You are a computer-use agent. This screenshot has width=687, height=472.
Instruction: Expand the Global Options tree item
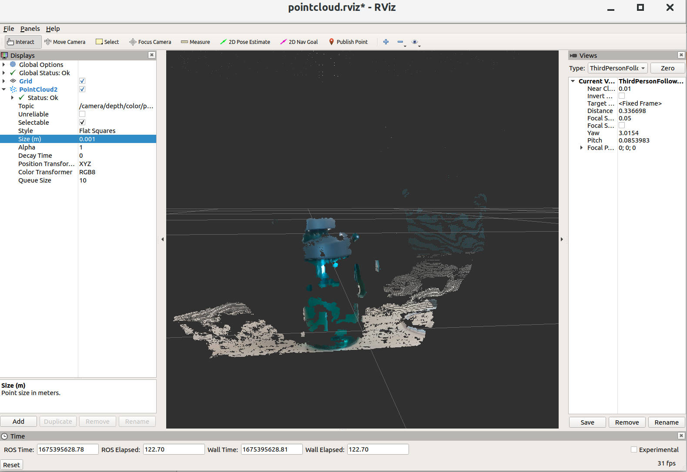(x=4, y=65)
